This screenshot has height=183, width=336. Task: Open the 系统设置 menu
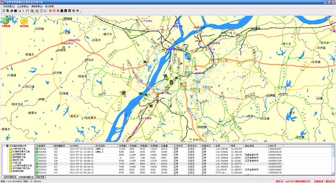pyautogui.click(x=9, y=6)
